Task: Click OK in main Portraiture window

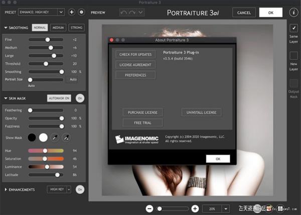Action: [271, 13]
